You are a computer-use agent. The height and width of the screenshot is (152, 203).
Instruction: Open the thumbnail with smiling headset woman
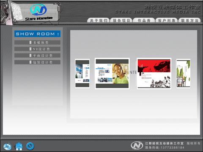[x=112, y=73]
